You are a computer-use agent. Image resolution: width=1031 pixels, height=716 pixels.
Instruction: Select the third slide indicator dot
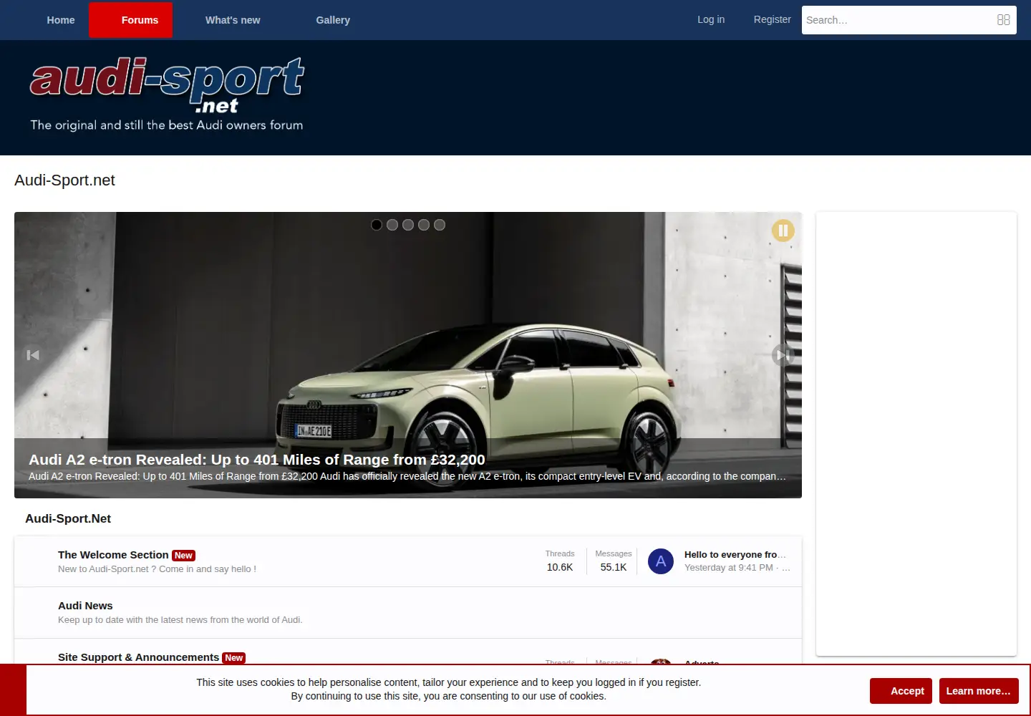(408, 225)
